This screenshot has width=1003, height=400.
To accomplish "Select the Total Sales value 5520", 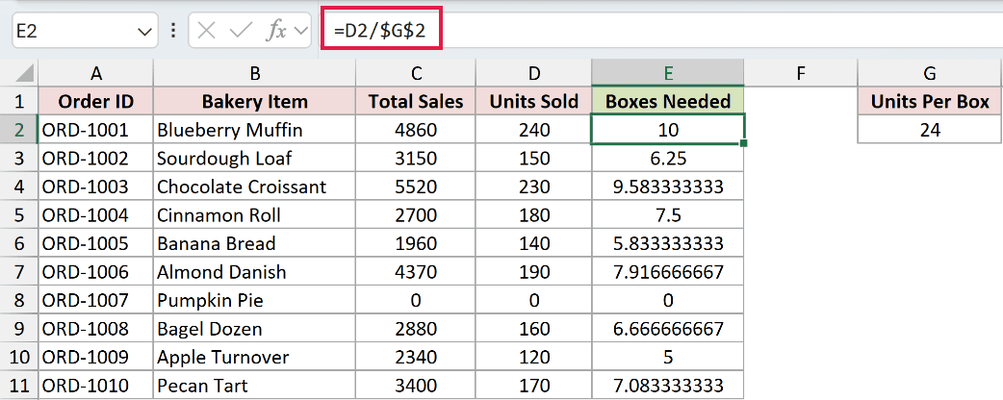I will point(417,187).
